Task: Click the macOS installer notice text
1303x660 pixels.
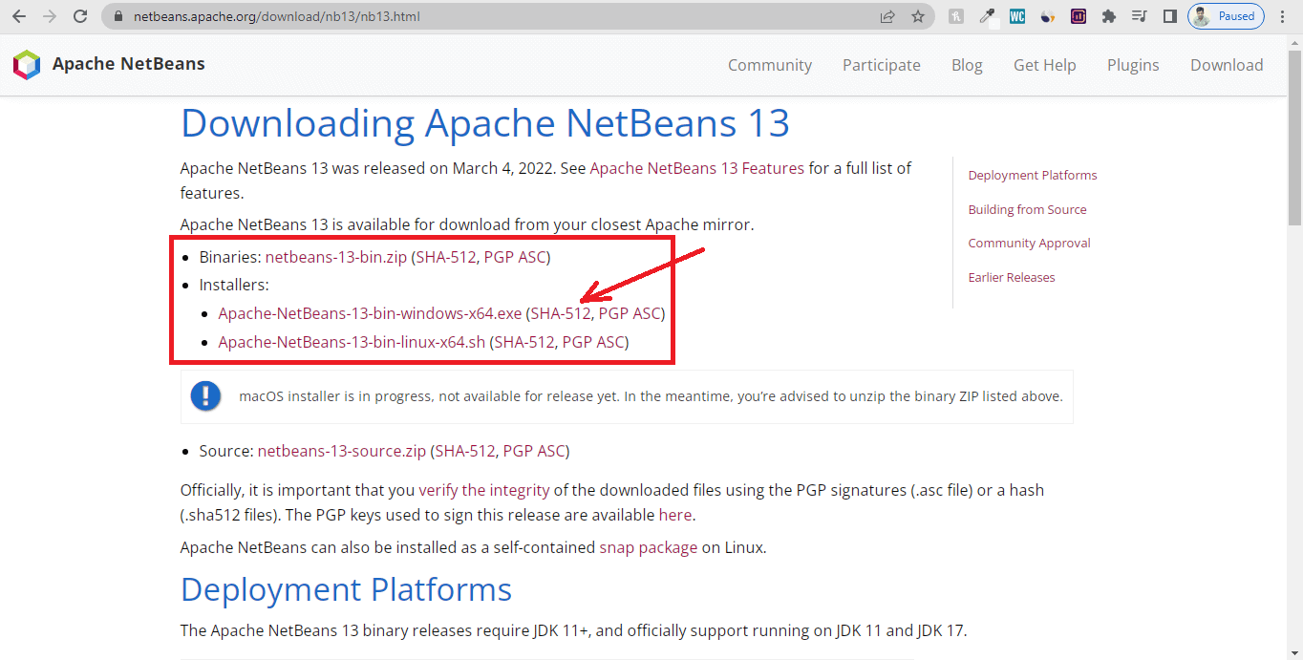Action: pyautogui.click(x=651, y=396)
